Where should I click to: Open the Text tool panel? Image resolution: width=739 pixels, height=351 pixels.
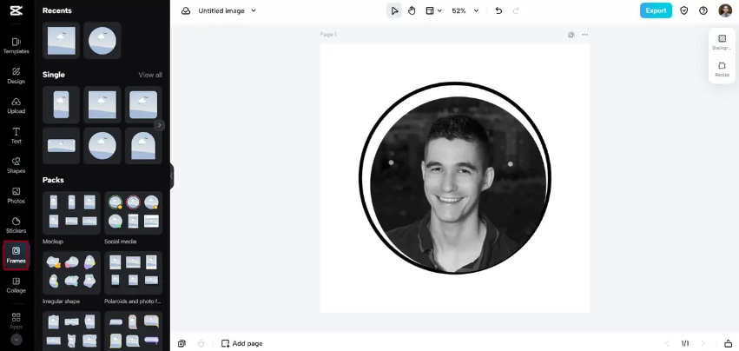pyautogui.click(x=16, y=136)
